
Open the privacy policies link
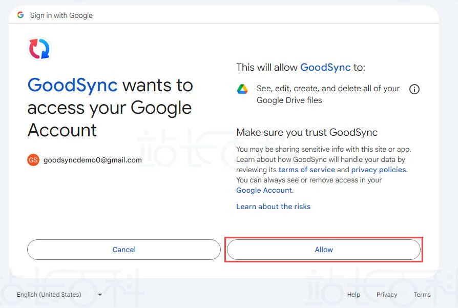coord(379,170)
